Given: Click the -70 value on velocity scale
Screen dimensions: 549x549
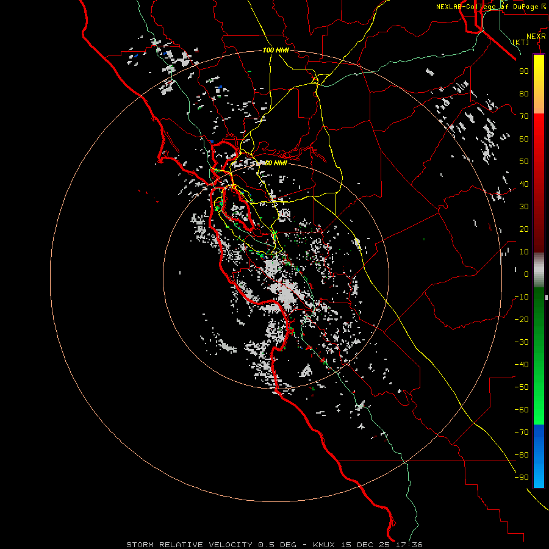Looking at the screenshot, I should (522, 432).
